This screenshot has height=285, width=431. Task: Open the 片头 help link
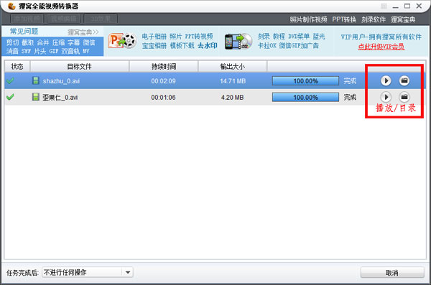[x=40, y=51]
